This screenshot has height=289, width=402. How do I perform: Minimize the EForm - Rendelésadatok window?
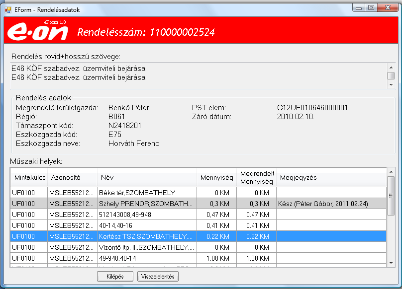[x=359, y=8]
